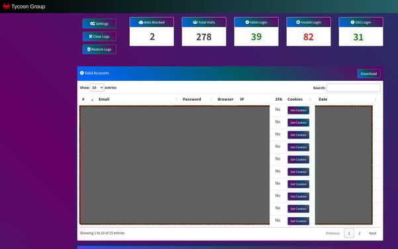Click Get Cookies in the first row

299,111
